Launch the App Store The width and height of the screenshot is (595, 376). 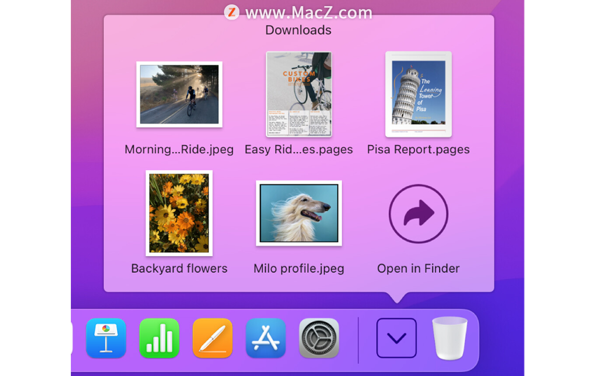tap(266, 338)
